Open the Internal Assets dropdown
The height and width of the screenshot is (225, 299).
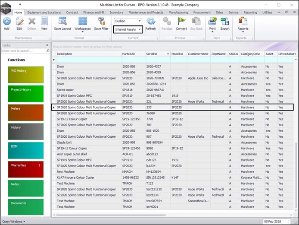[x=140, y=29]
